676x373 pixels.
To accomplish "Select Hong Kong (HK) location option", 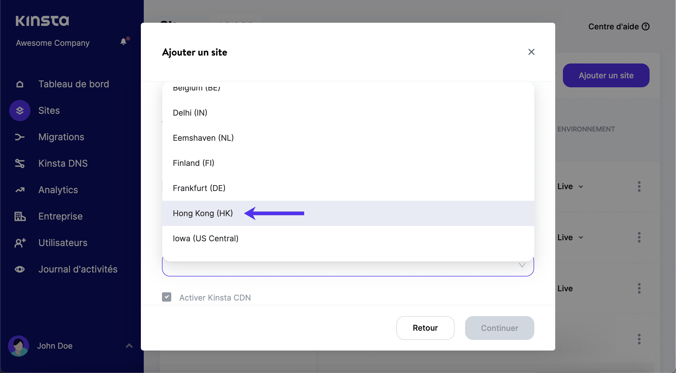I will point(203,213).
